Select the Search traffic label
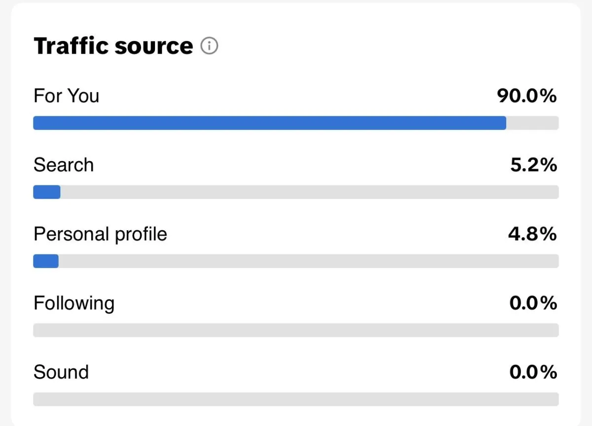 [x=63, y=165]
